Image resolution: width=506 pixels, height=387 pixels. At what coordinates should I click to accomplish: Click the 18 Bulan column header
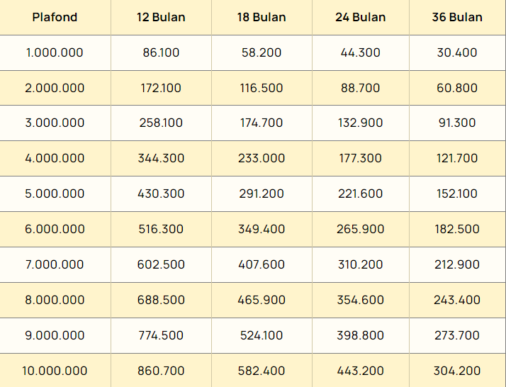(262, 17)
